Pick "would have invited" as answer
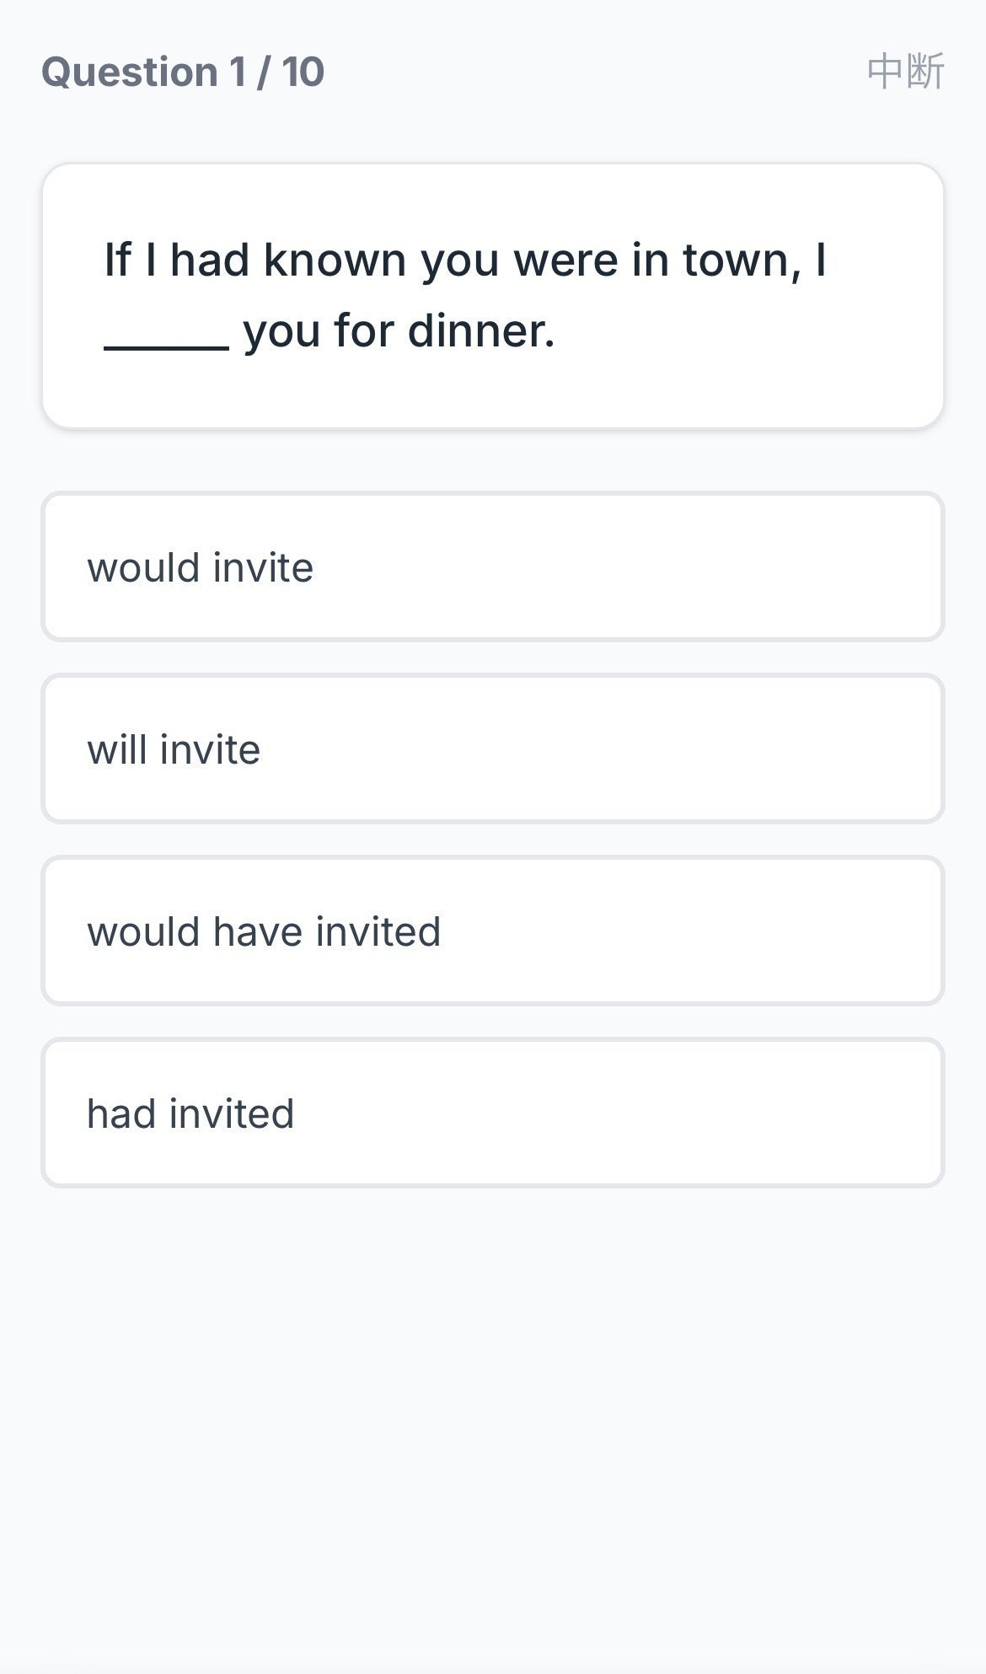Image resolution: width=986 pixels, height=1674 pixels. (492, 931)
